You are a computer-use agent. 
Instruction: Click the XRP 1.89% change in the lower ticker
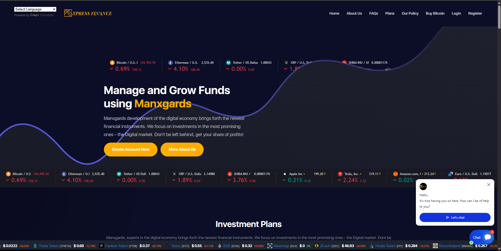click(185, 180)
